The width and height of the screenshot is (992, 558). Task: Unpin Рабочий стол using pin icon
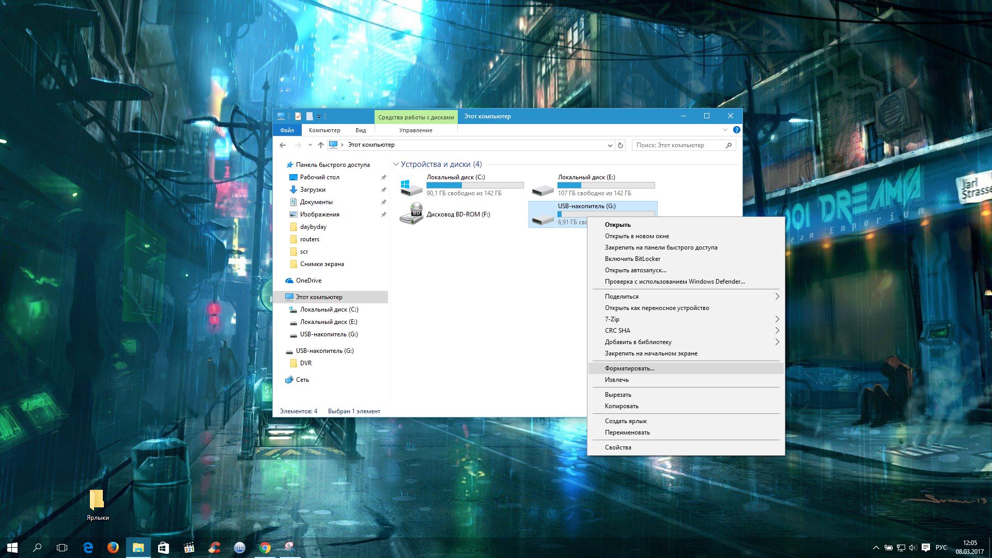tap(383, 177)
